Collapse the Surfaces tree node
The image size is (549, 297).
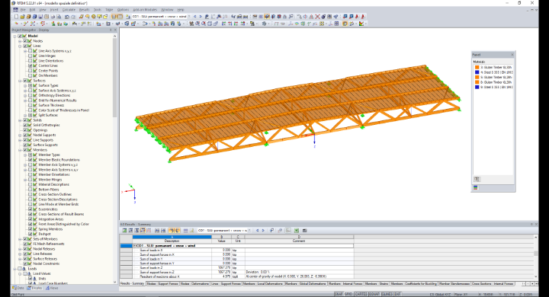click(x=20, y=81)
